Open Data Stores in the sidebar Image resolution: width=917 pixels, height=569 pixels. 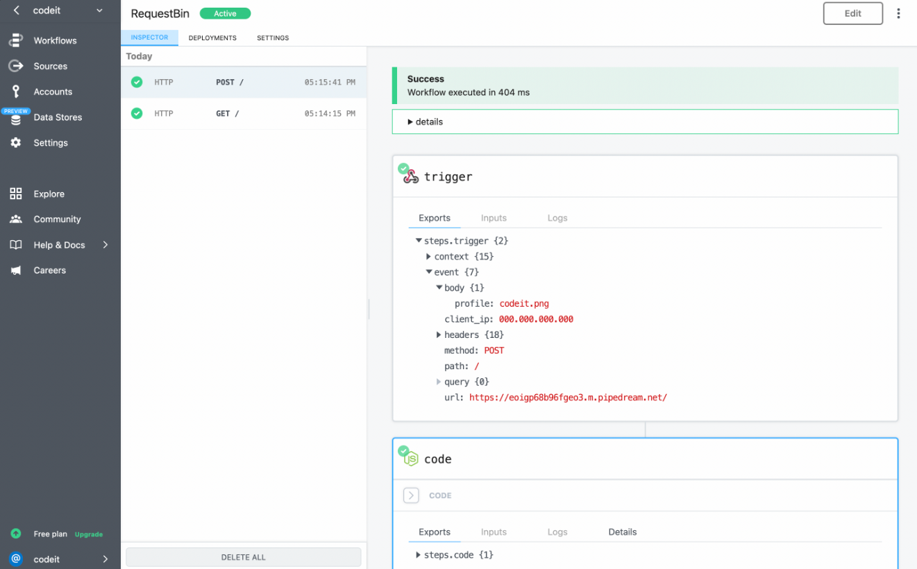point(58,117)
